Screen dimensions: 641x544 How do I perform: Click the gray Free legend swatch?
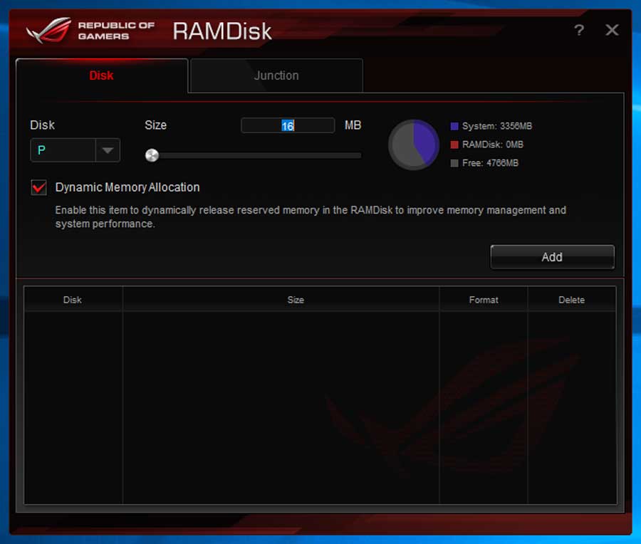click(454, 163)
